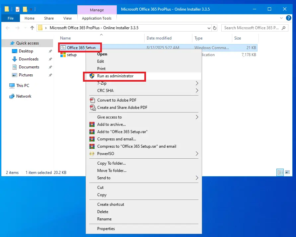
Task: Select the setup application file
Action: (x=72, y=55)
